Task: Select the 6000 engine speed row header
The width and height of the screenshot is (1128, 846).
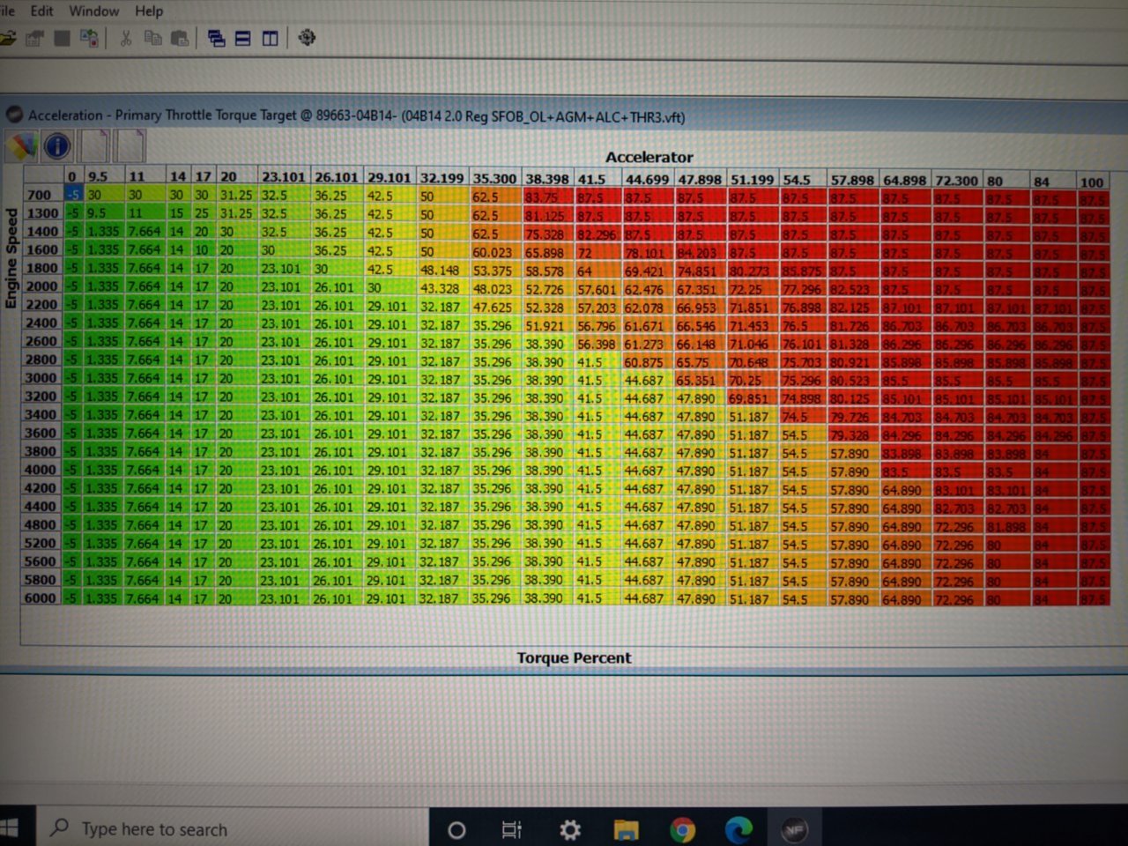Action: click(x=42, y=597)
